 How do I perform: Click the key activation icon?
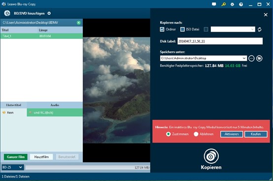pos(224,4)
